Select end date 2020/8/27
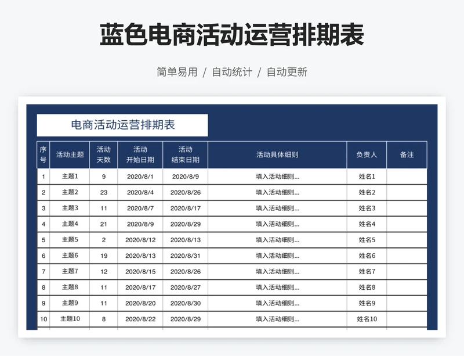Viewport: 464px width, 356px height. tap(185, 287)
